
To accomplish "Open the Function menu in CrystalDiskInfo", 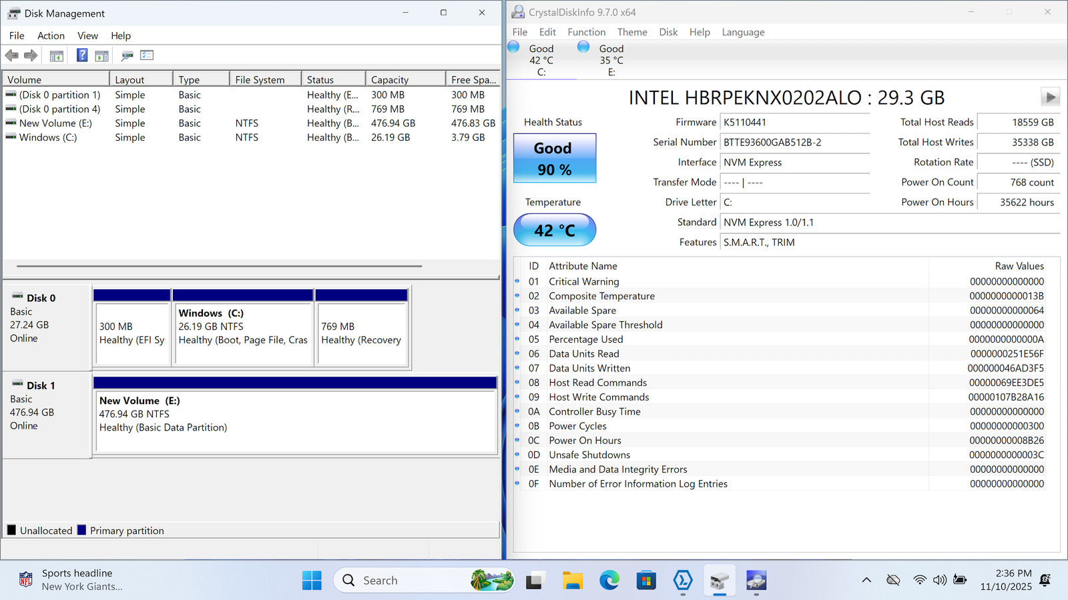I will coord(586,32).
